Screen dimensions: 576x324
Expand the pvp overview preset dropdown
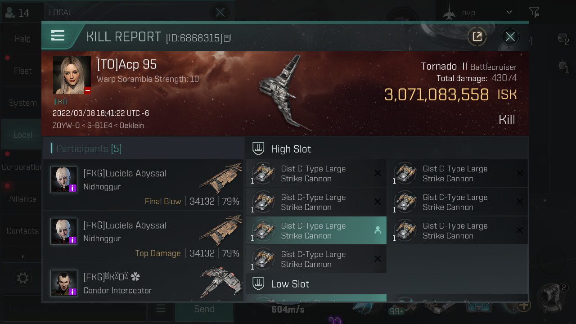[509, 13]
